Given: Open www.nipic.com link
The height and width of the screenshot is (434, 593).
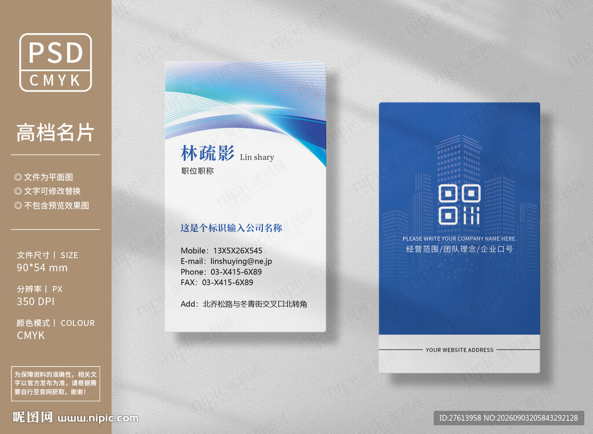Looking at the screenshot, I should (98, 418).
